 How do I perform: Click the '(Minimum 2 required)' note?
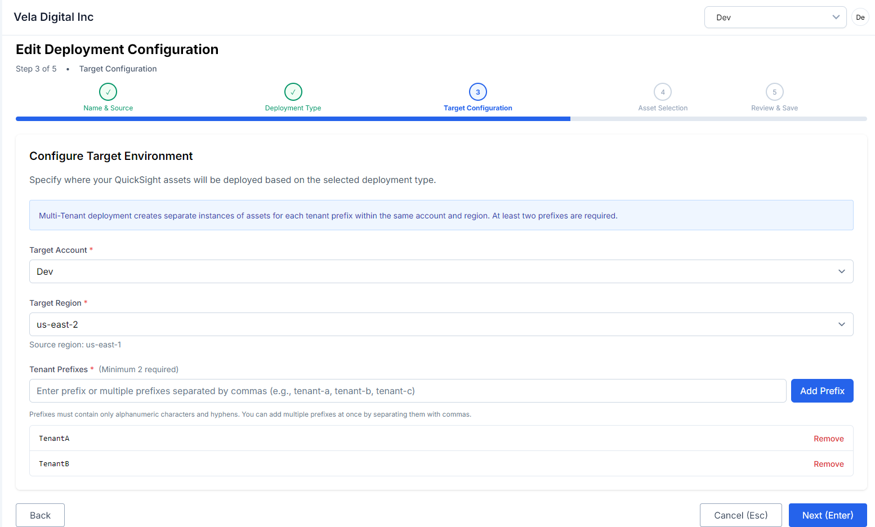(x=139, y=369)
